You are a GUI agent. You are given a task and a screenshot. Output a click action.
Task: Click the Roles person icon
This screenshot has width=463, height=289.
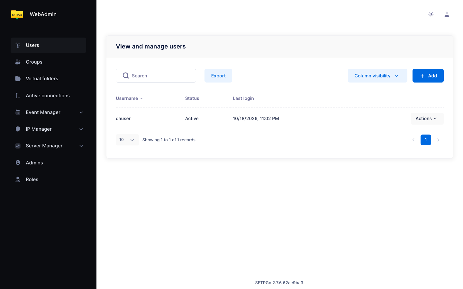18,179
